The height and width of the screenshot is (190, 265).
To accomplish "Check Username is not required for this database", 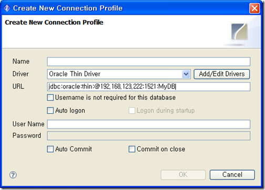I will [x=50, y=97].
